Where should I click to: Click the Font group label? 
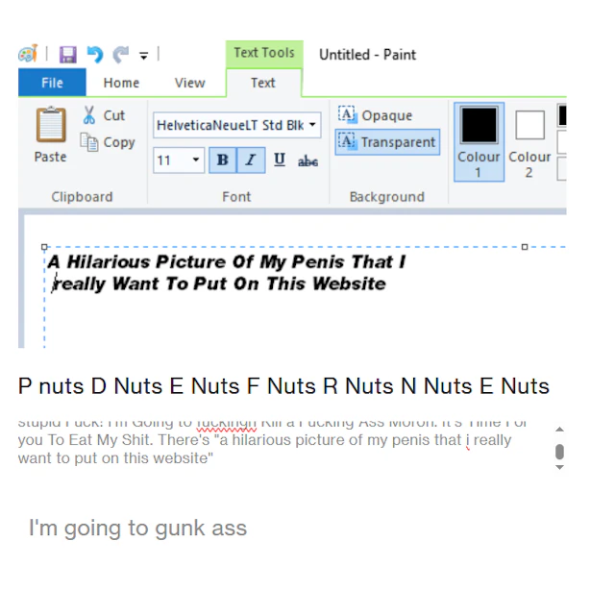click(236, 196)
